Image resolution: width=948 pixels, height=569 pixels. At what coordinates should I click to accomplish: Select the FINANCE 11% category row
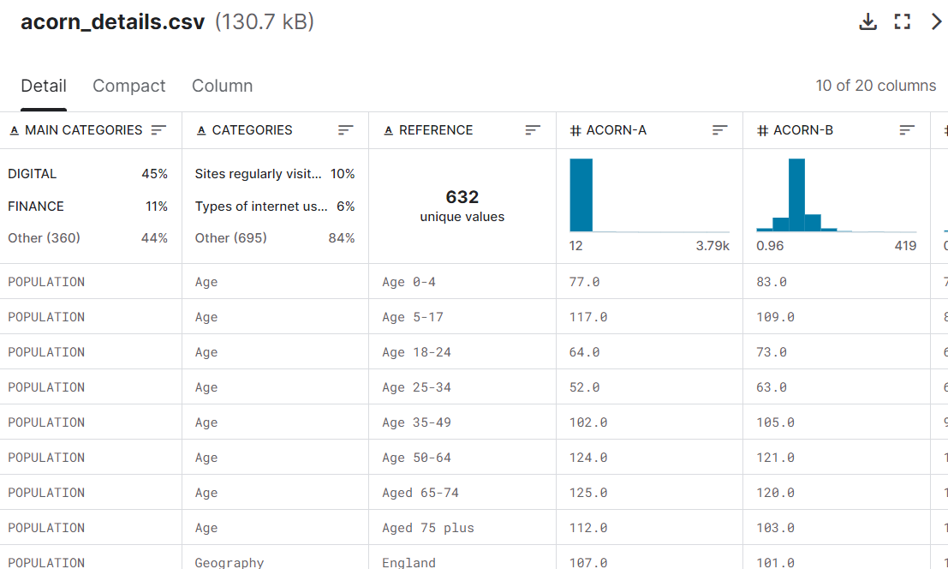(x=87, y=207)
